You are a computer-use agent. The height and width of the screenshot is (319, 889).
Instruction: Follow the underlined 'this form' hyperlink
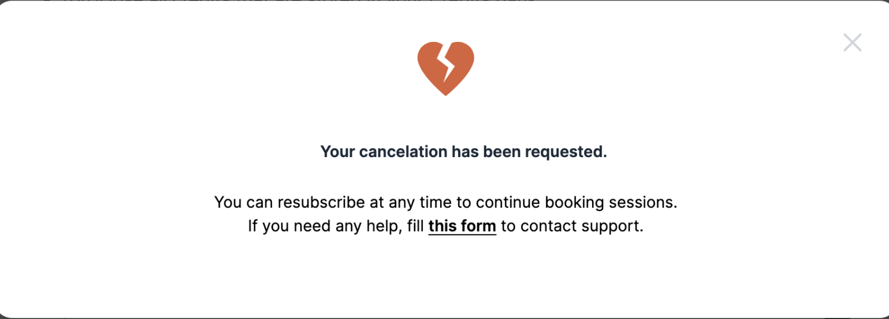click(462, 226)
